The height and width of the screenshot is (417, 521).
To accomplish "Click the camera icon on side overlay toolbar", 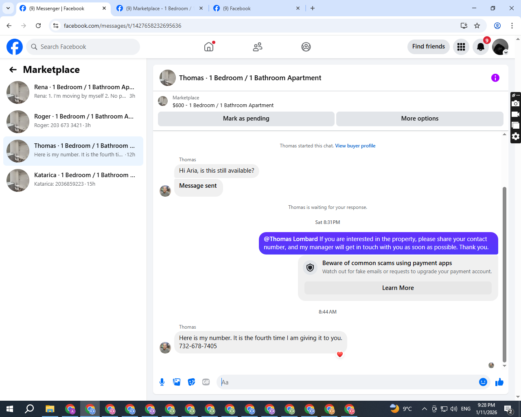I will tap(516, 103).
